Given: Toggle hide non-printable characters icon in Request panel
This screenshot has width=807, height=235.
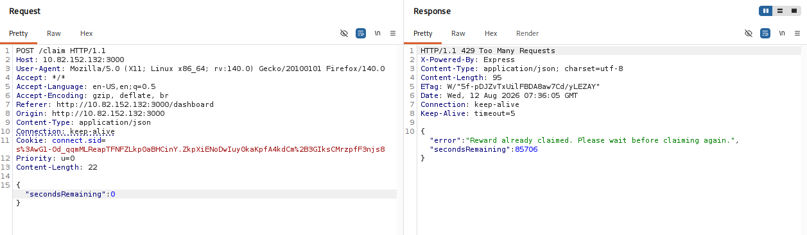Looking at the screenshot, I should point(344,33).
